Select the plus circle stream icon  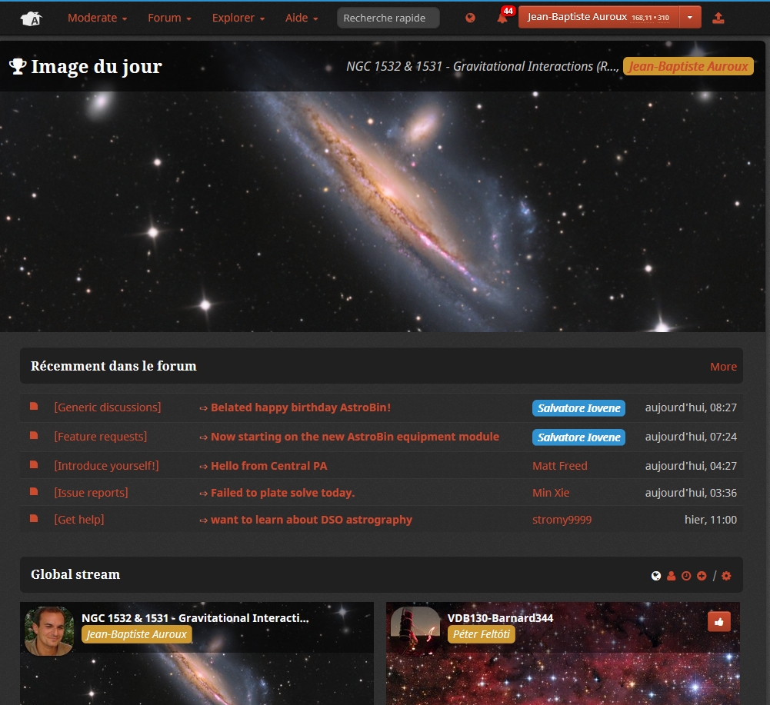(702, 576)
